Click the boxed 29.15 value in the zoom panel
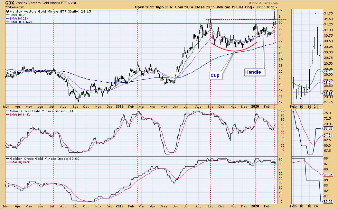Viewport: 338px width, 209px height. (328, 71)
